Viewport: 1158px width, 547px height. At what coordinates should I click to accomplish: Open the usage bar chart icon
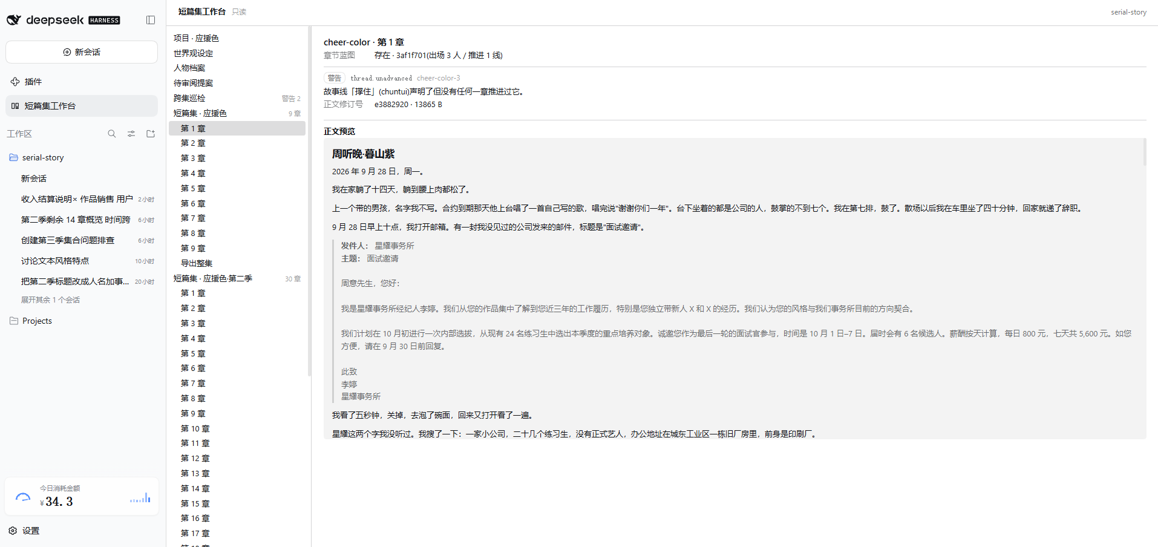[140, 497]
